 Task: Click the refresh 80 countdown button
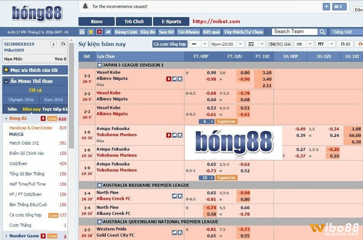pyautogui.click(x=345, y=44)
